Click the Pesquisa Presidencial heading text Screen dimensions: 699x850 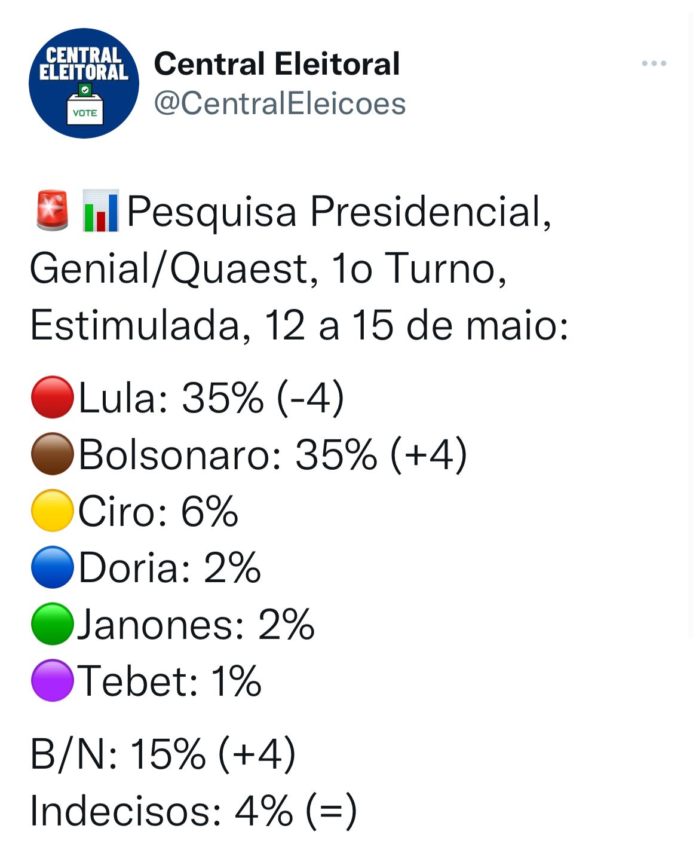coord(339,211)
